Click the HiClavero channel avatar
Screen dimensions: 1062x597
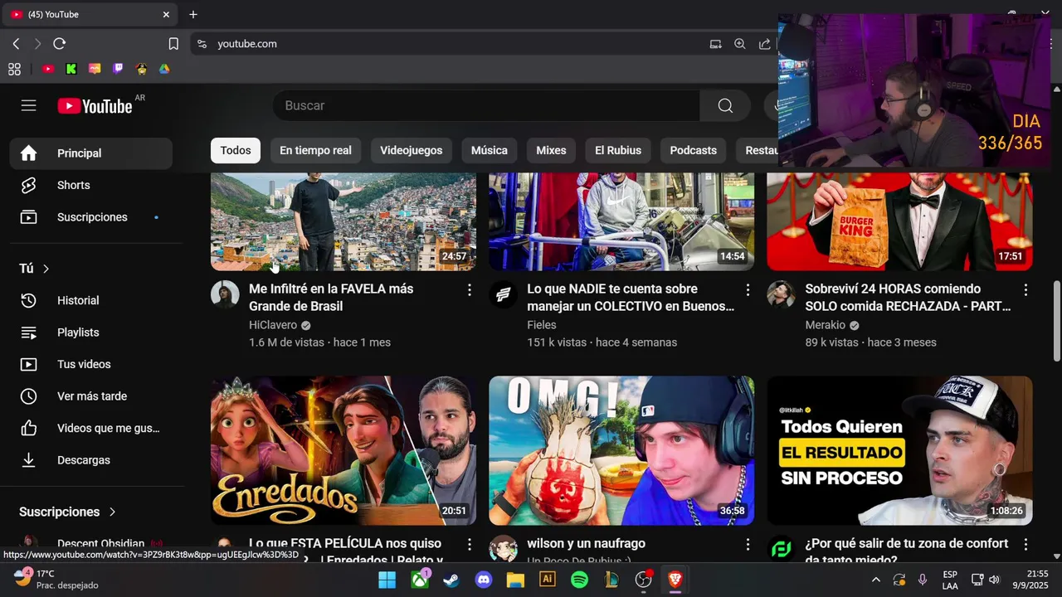[225, 294]
